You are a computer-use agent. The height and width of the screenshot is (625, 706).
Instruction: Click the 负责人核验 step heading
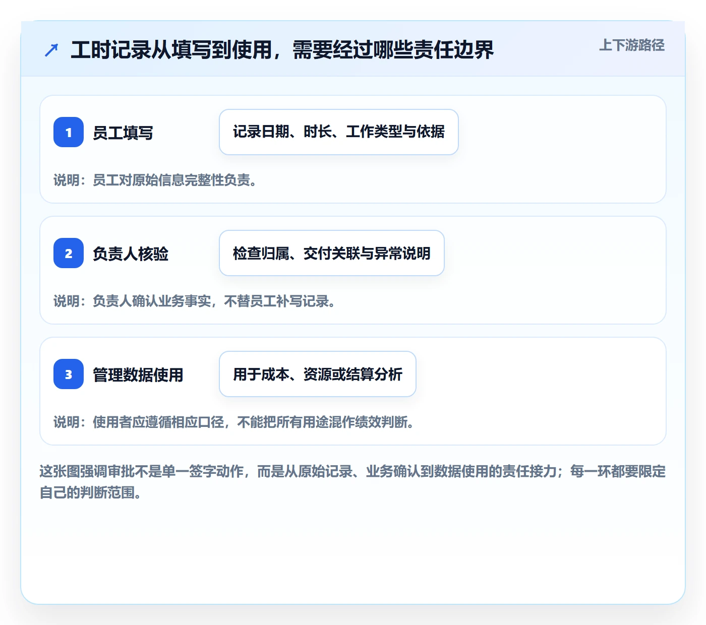[131, 254]
